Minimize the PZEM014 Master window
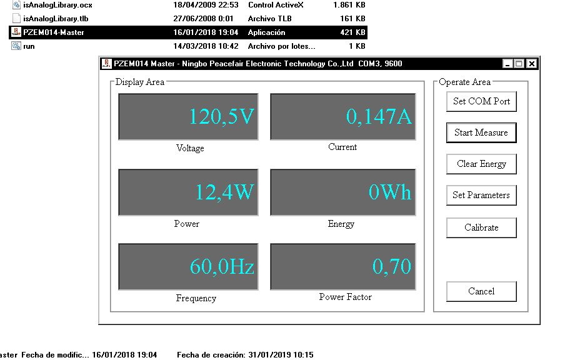The width and height of the screenshot is (570, 360). (507, 64)
